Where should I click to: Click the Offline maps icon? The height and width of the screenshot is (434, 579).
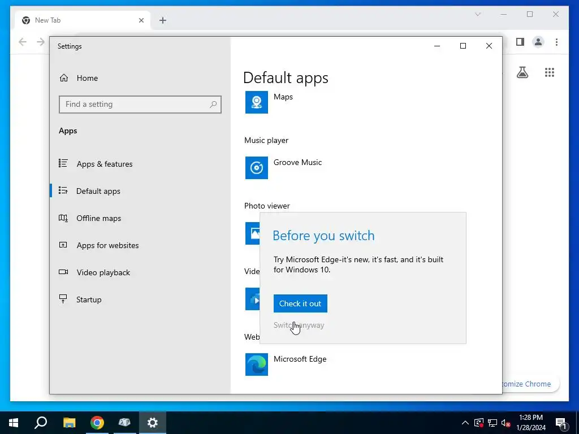coord(63,218)
